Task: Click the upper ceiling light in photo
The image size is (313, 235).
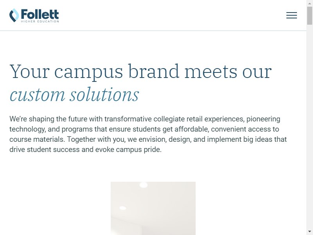Action: click(143, 185)
